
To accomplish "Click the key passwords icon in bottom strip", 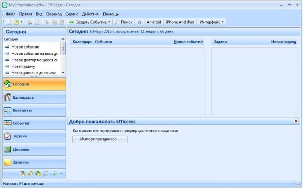I will point(30,174).
